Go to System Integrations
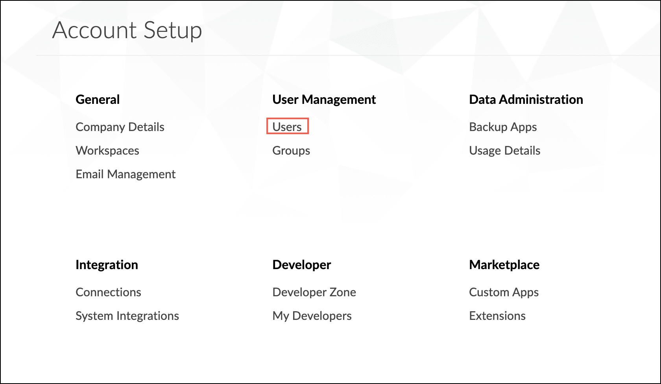Screen dimensions: 661x384 point(127,316)
